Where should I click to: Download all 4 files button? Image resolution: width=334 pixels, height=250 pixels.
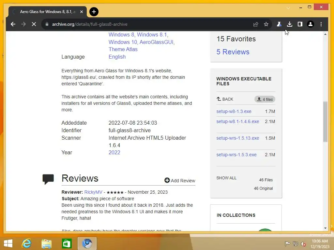click(265, 99)
